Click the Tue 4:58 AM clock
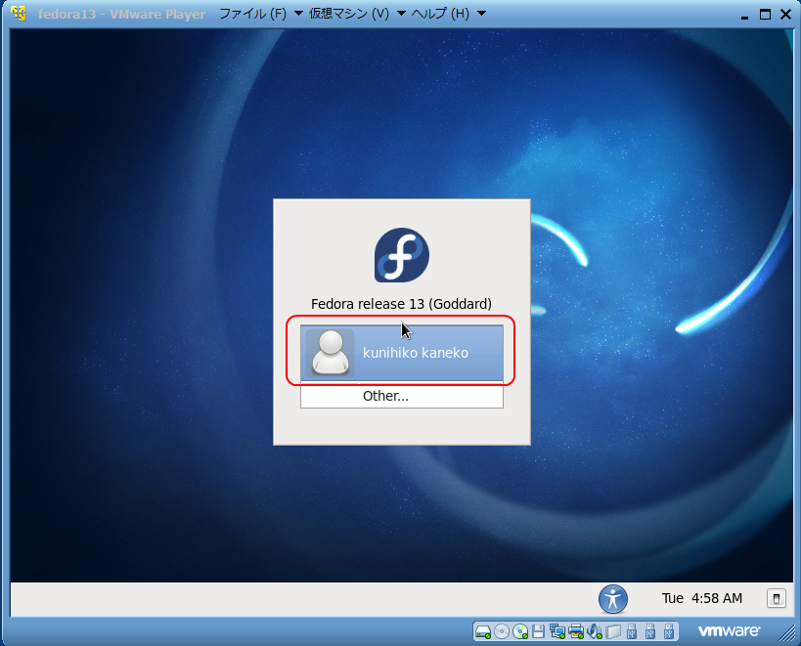 coord(701,598)
